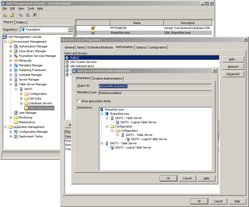Collapse the child SharedServices inheritance node
The height and width of the screenshot is (207, 249).
click(x=102, y=114)
